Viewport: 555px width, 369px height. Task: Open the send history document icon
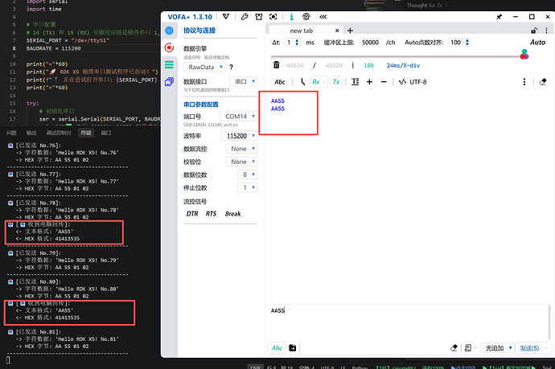point(468,348)
